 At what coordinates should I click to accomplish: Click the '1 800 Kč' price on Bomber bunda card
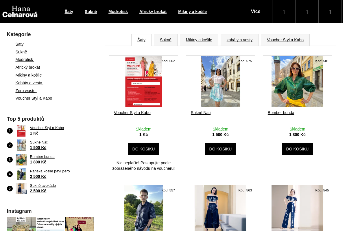297,135
